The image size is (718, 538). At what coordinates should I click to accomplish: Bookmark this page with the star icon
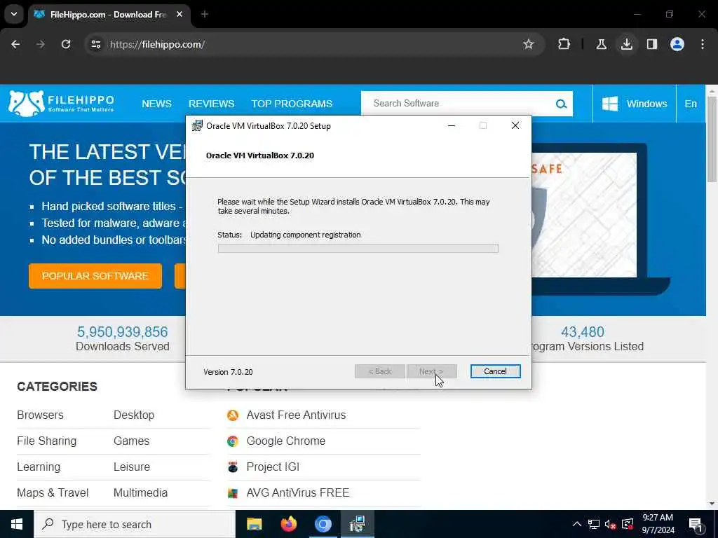click(529, 44)
